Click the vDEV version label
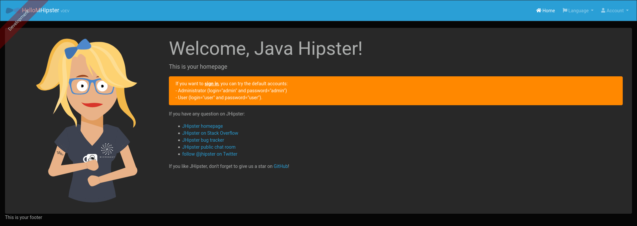Viewport: 637px width, 226px height. (65, 11)
